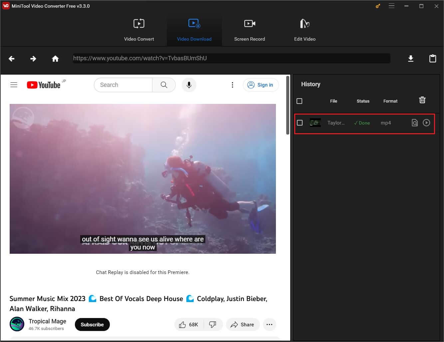This screenshot has height=342, width=444.
Task: Open more video actions via the ellipsis button
Action: pos(270,324)
